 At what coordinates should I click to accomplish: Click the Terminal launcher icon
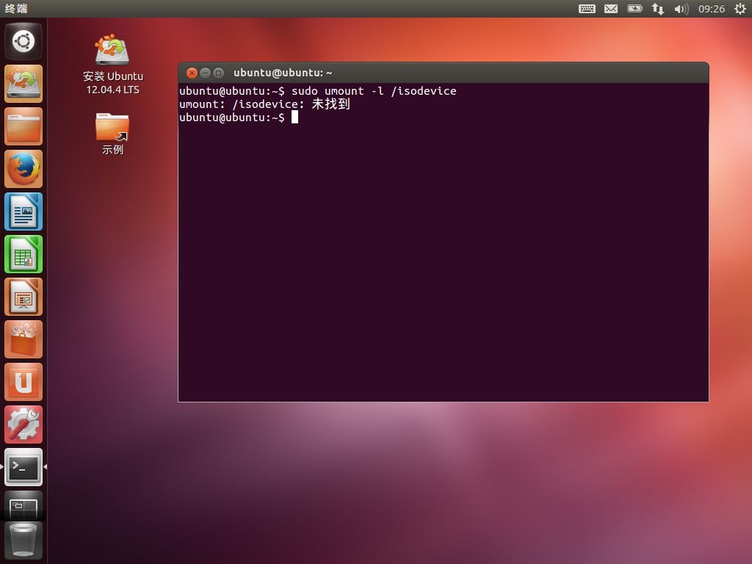point(23,467)
